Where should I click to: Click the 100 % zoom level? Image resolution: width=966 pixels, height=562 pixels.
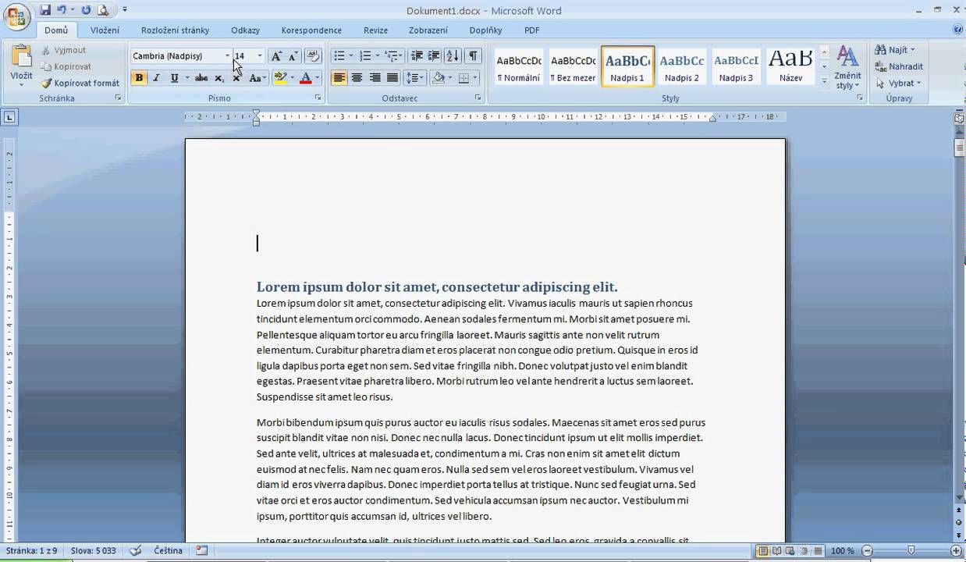click(842, 551)
